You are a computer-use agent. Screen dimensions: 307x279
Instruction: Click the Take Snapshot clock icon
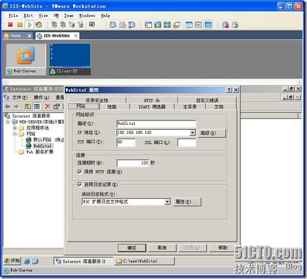pyautogui.click(x=113, y=25)
